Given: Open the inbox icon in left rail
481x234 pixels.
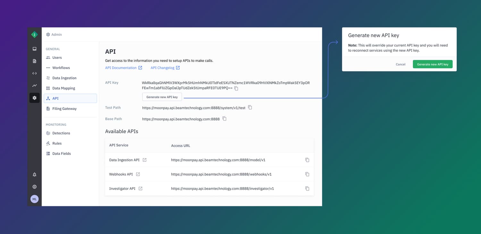Looking at the screenshot, I should pyautogui.click(x=35, y=49).
